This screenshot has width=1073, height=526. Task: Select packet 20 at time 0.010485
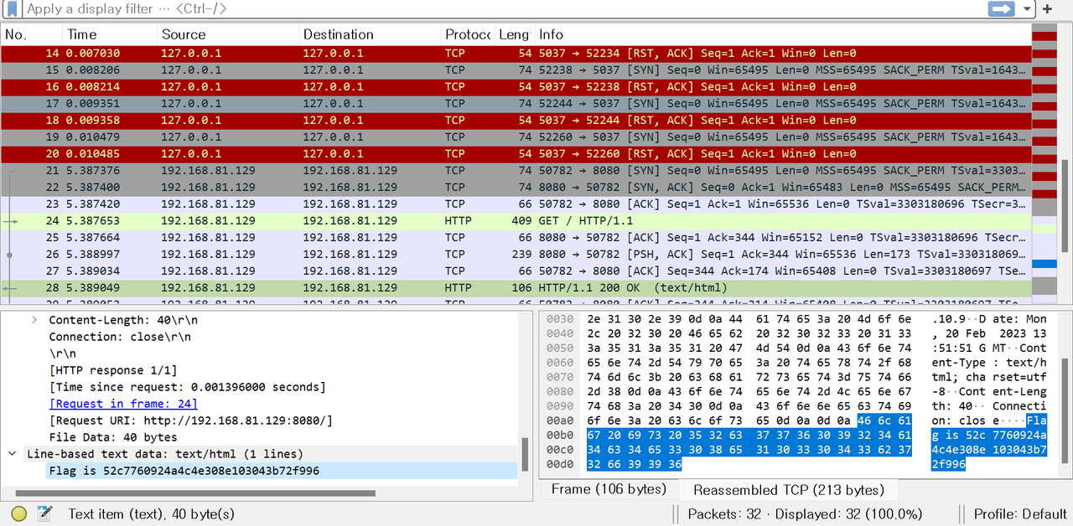click(515, 154)
